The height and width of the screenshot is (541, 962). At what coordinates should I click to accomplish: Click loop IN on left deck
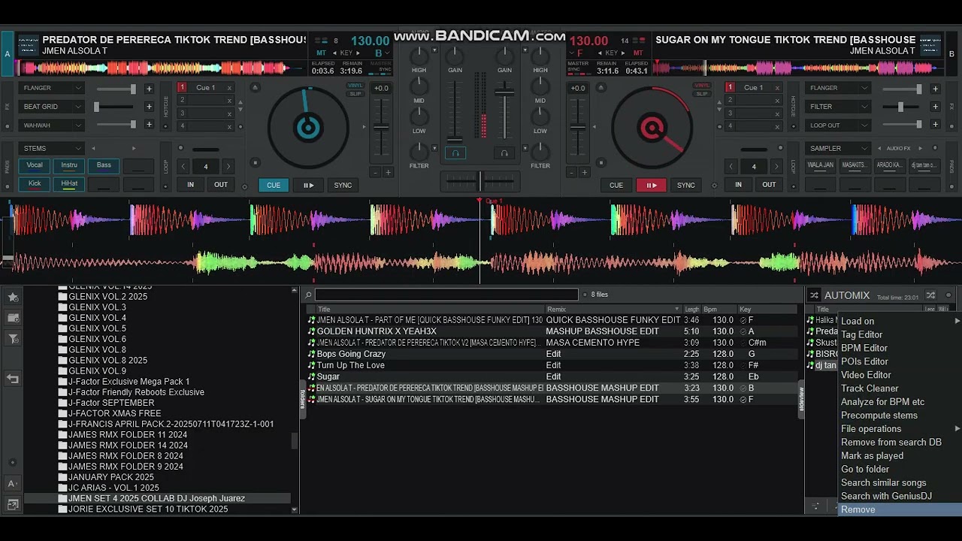(191, 185)
